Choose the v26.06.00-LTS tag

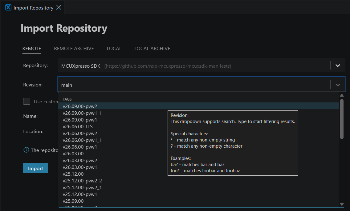pos(198,126)
